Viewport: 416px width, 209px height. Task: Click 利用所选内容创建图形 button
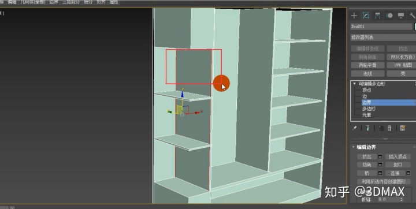[384, 182]
